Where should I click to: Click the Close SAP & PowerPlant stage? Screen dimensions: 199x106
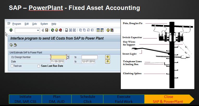click(169, 99)
